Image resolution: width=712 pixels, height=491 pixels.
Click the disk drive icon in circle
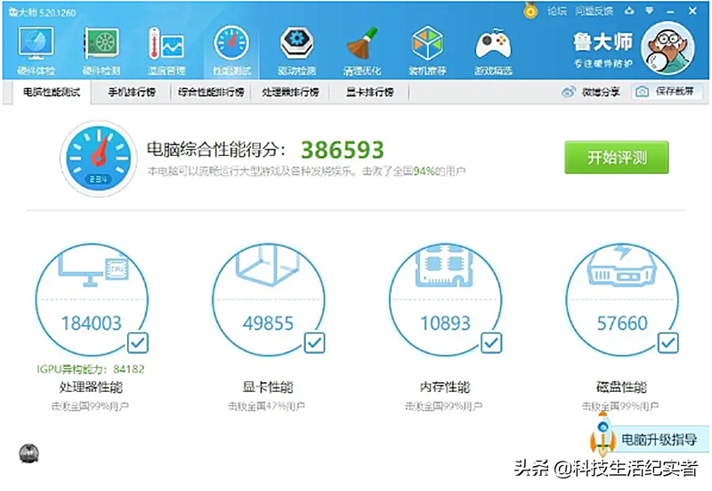[x=621, y=266]
